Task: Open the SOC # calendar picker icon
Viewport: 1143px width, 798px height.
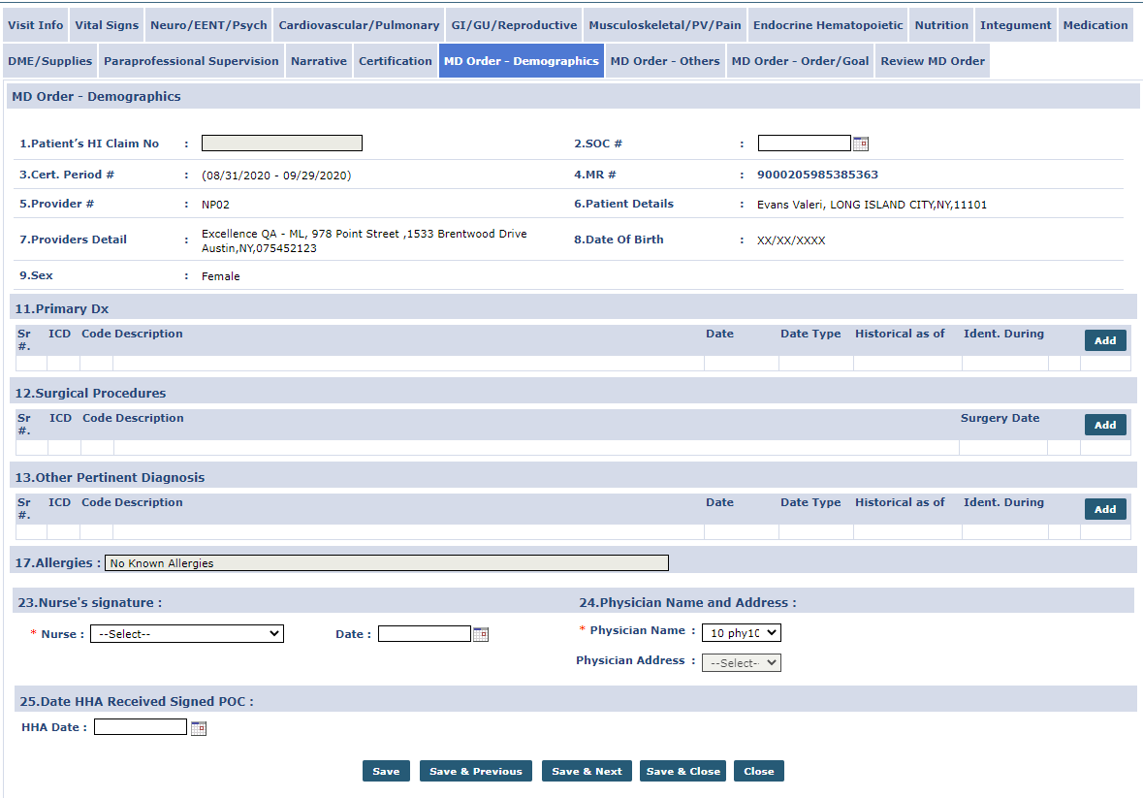Action: (860, 144)
